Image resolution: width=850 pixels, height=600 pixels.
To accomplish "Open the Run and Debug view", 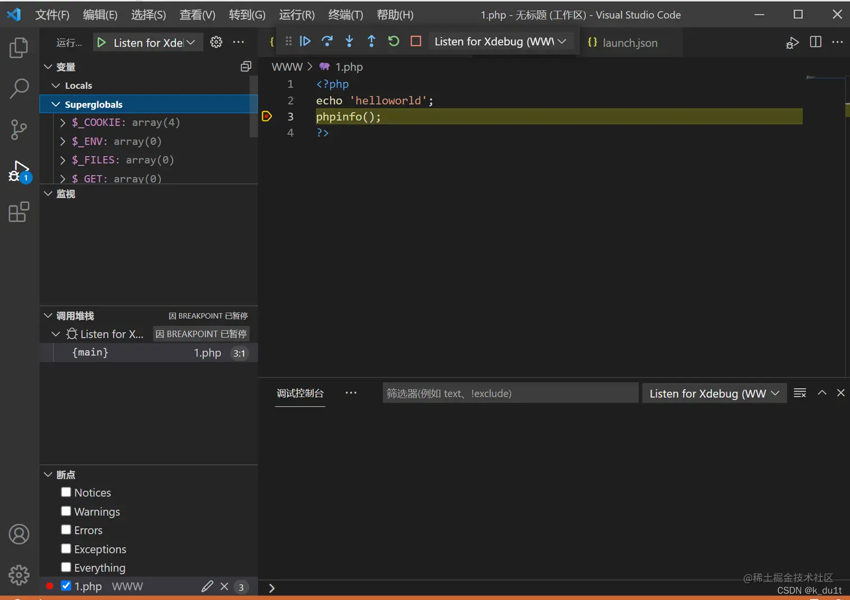I will (19, 171).
